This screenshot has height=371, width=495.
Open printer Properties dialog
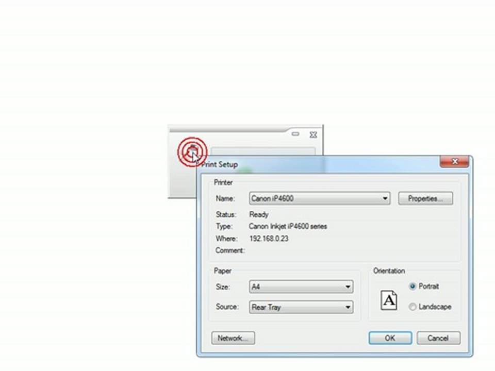click(x=425, y=198)
